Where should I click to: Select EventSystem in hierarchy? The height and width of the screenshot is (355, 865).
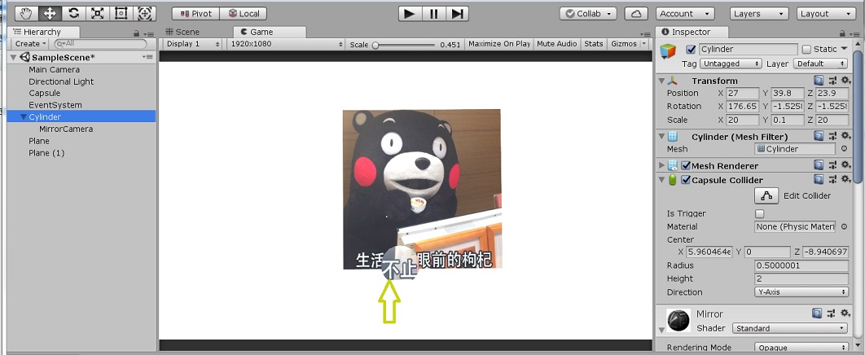point(55,105)
